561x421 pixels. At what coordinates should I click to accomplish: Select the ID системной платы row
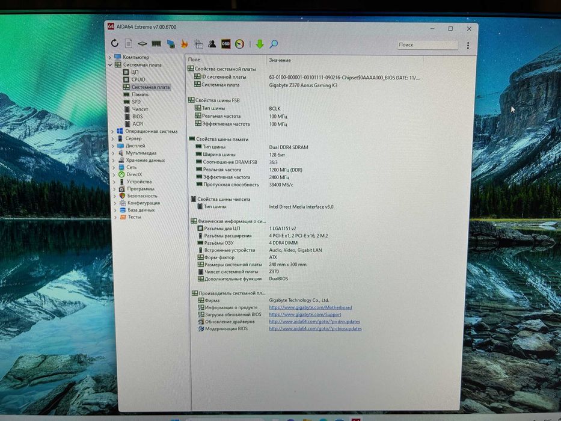(307, 77)
